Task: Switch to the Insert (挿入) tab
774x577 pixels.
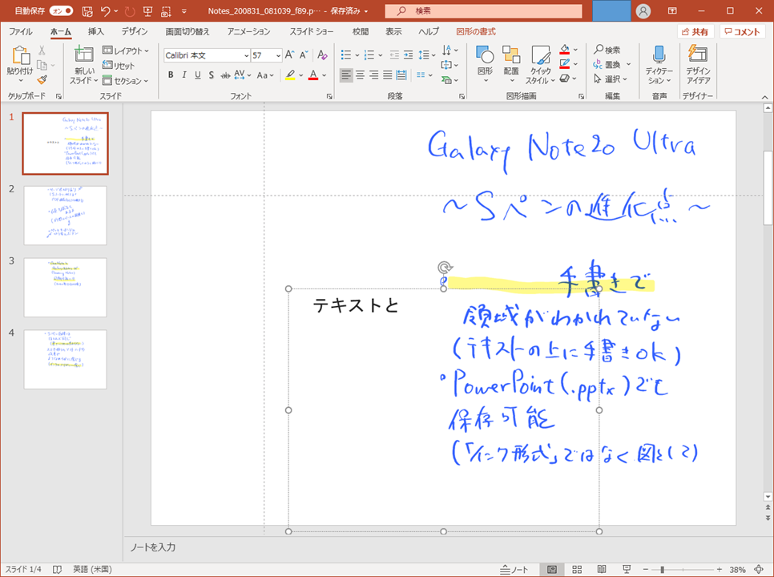Action: pyautogui.click(x=96, y=31)
